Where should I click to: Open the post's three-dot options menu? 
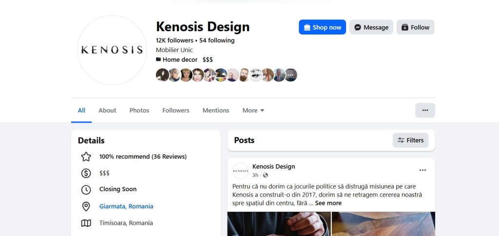pyautogui.click(x=422, y=170)
